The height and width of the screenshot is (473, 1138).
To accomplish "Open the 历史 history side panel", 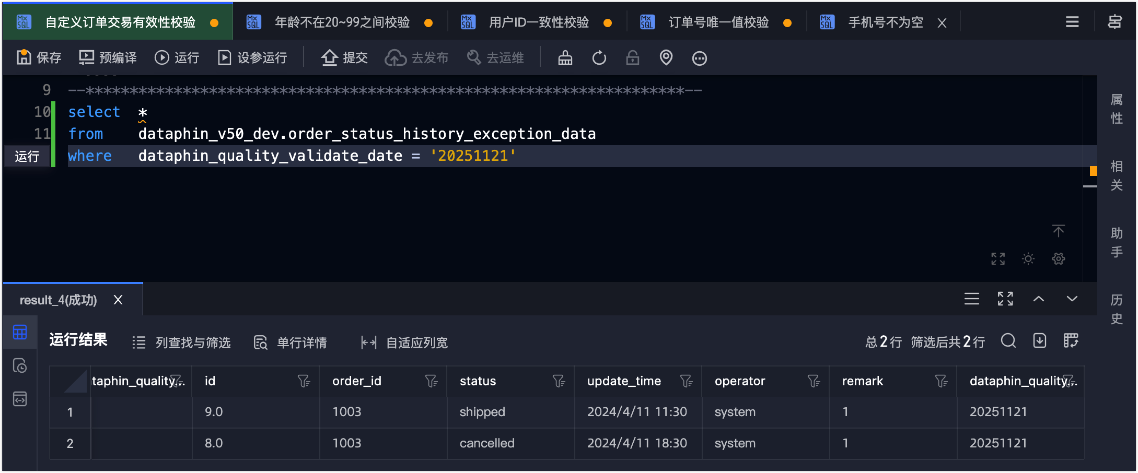I will point(1117,309).
